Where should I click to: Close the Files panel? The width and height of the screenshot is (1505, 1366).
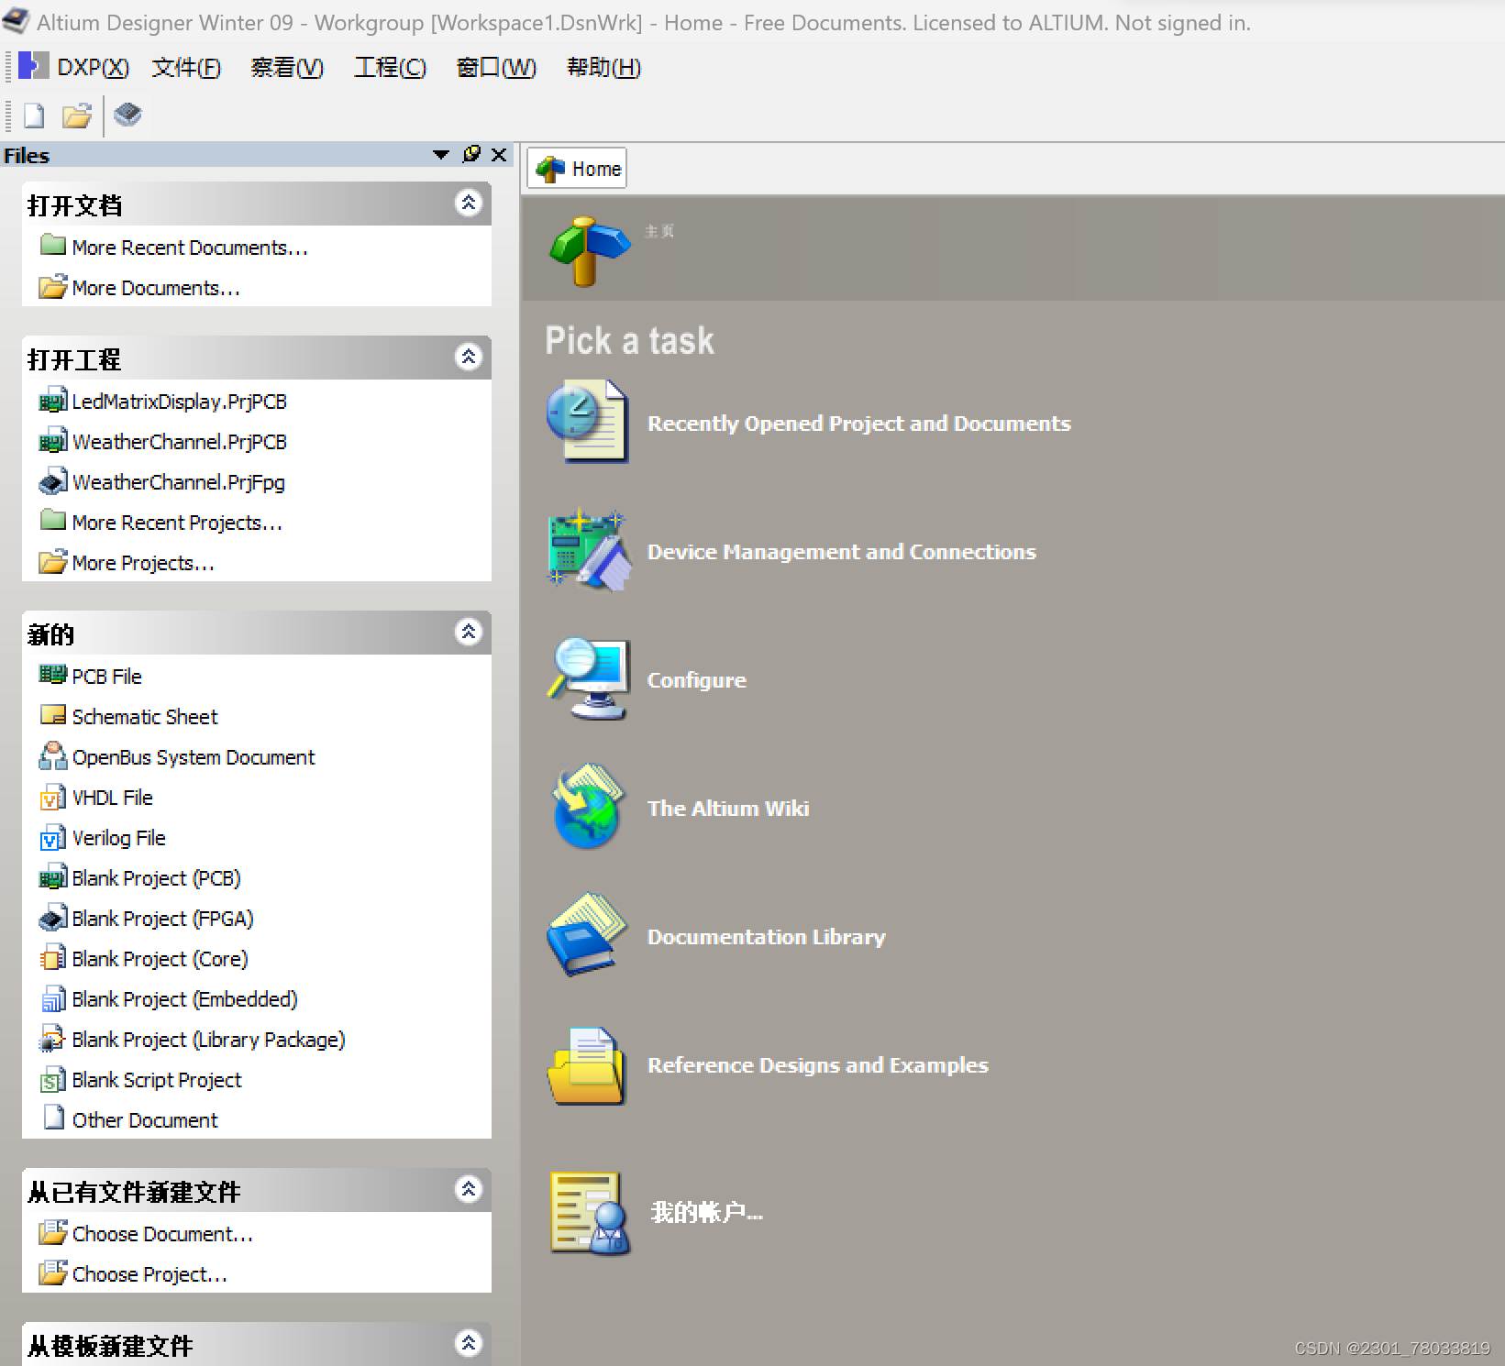point(499,155)
